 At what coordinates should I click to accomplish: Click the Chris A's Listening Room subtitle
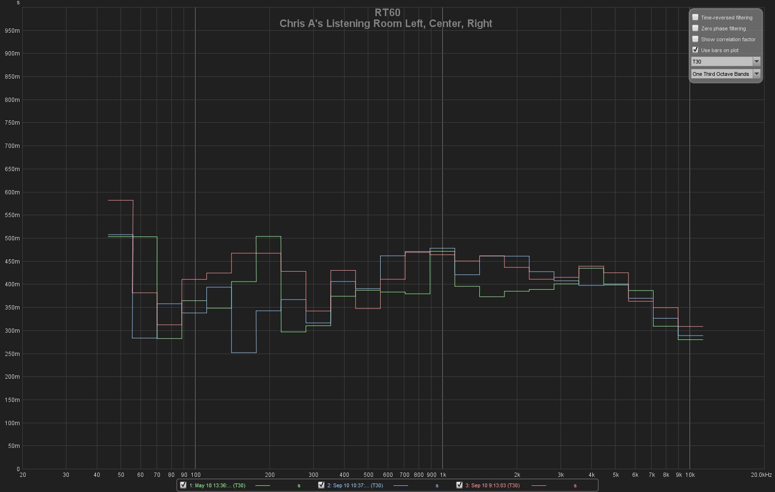pos(386,23)
